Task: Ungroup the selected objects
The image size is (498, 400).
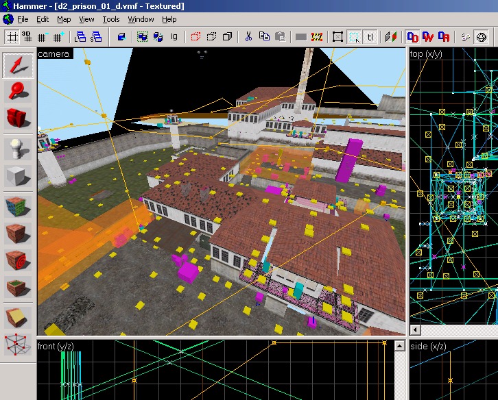Action: click(158, 37)
